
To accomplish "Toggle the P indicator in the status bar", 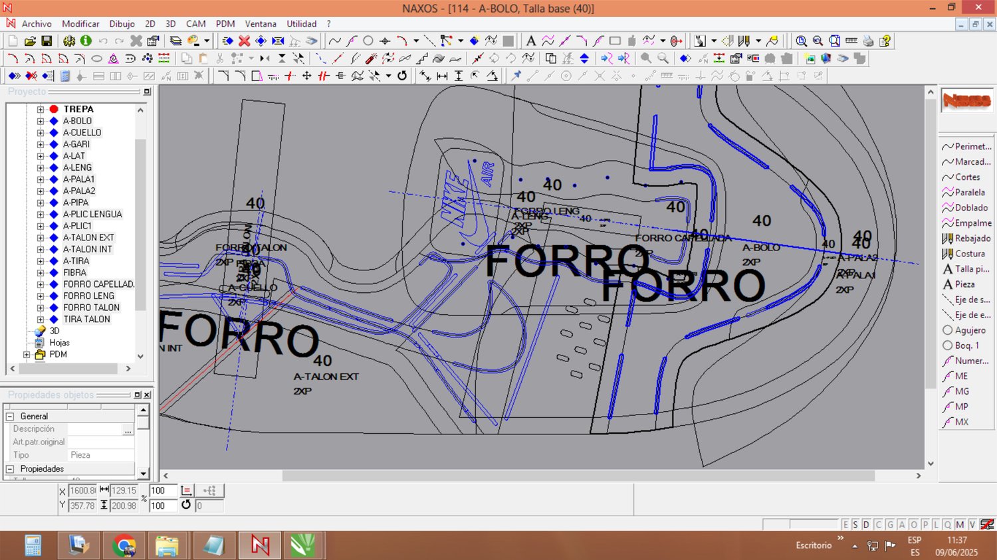I will click(925, 525).
